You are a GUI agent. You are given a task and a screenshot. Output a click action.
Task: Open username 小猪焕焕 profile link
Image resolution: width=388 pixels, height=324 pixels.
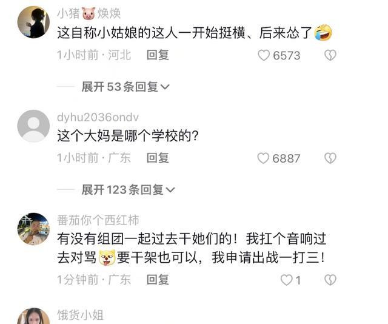tap(89, 13)
